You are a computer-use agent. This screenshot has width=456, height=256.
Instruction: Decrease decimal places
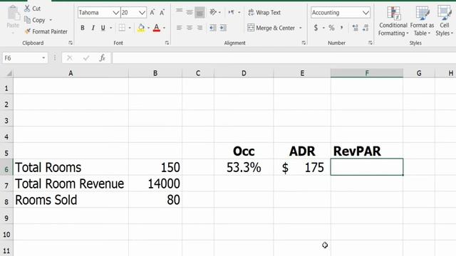pos(366,28)
